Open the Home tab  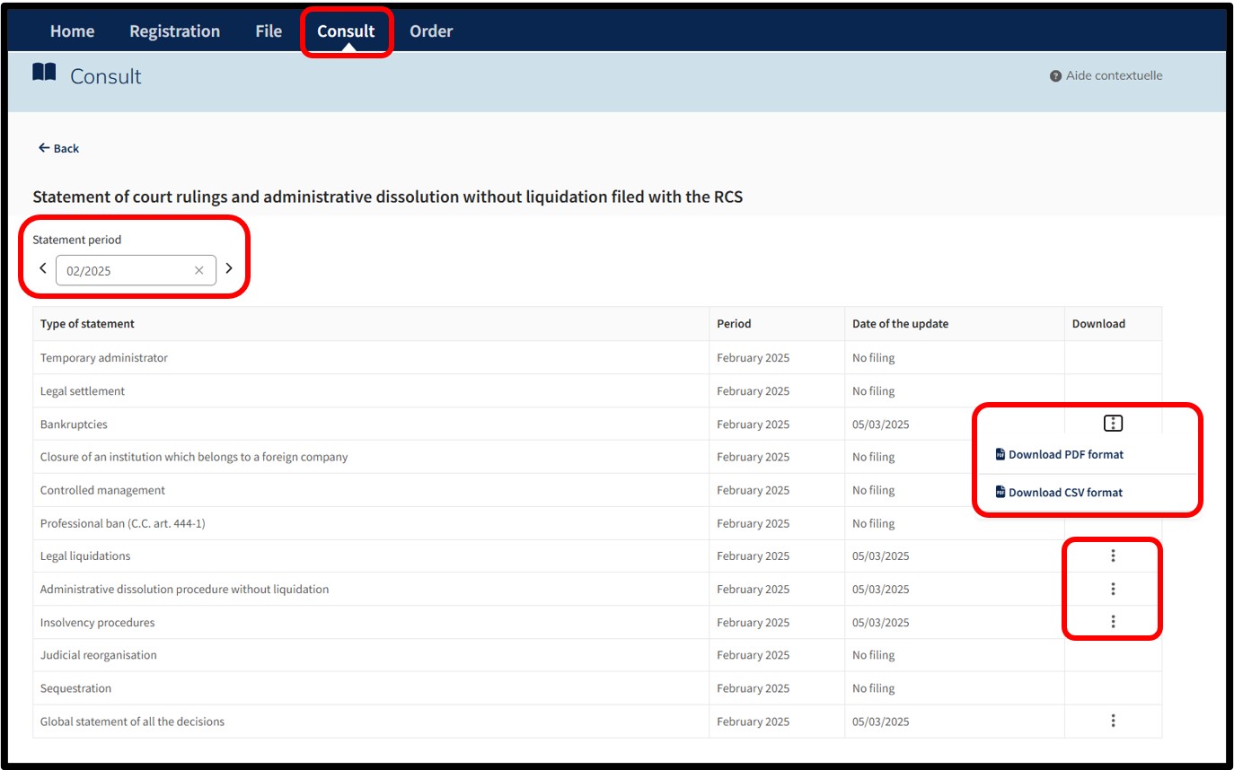point(72,31)
